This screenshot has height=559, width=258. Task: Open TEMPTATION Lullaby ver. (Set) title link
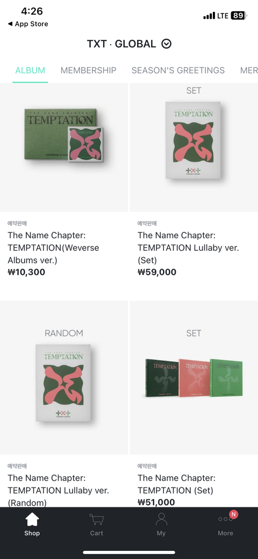[188, 248]
